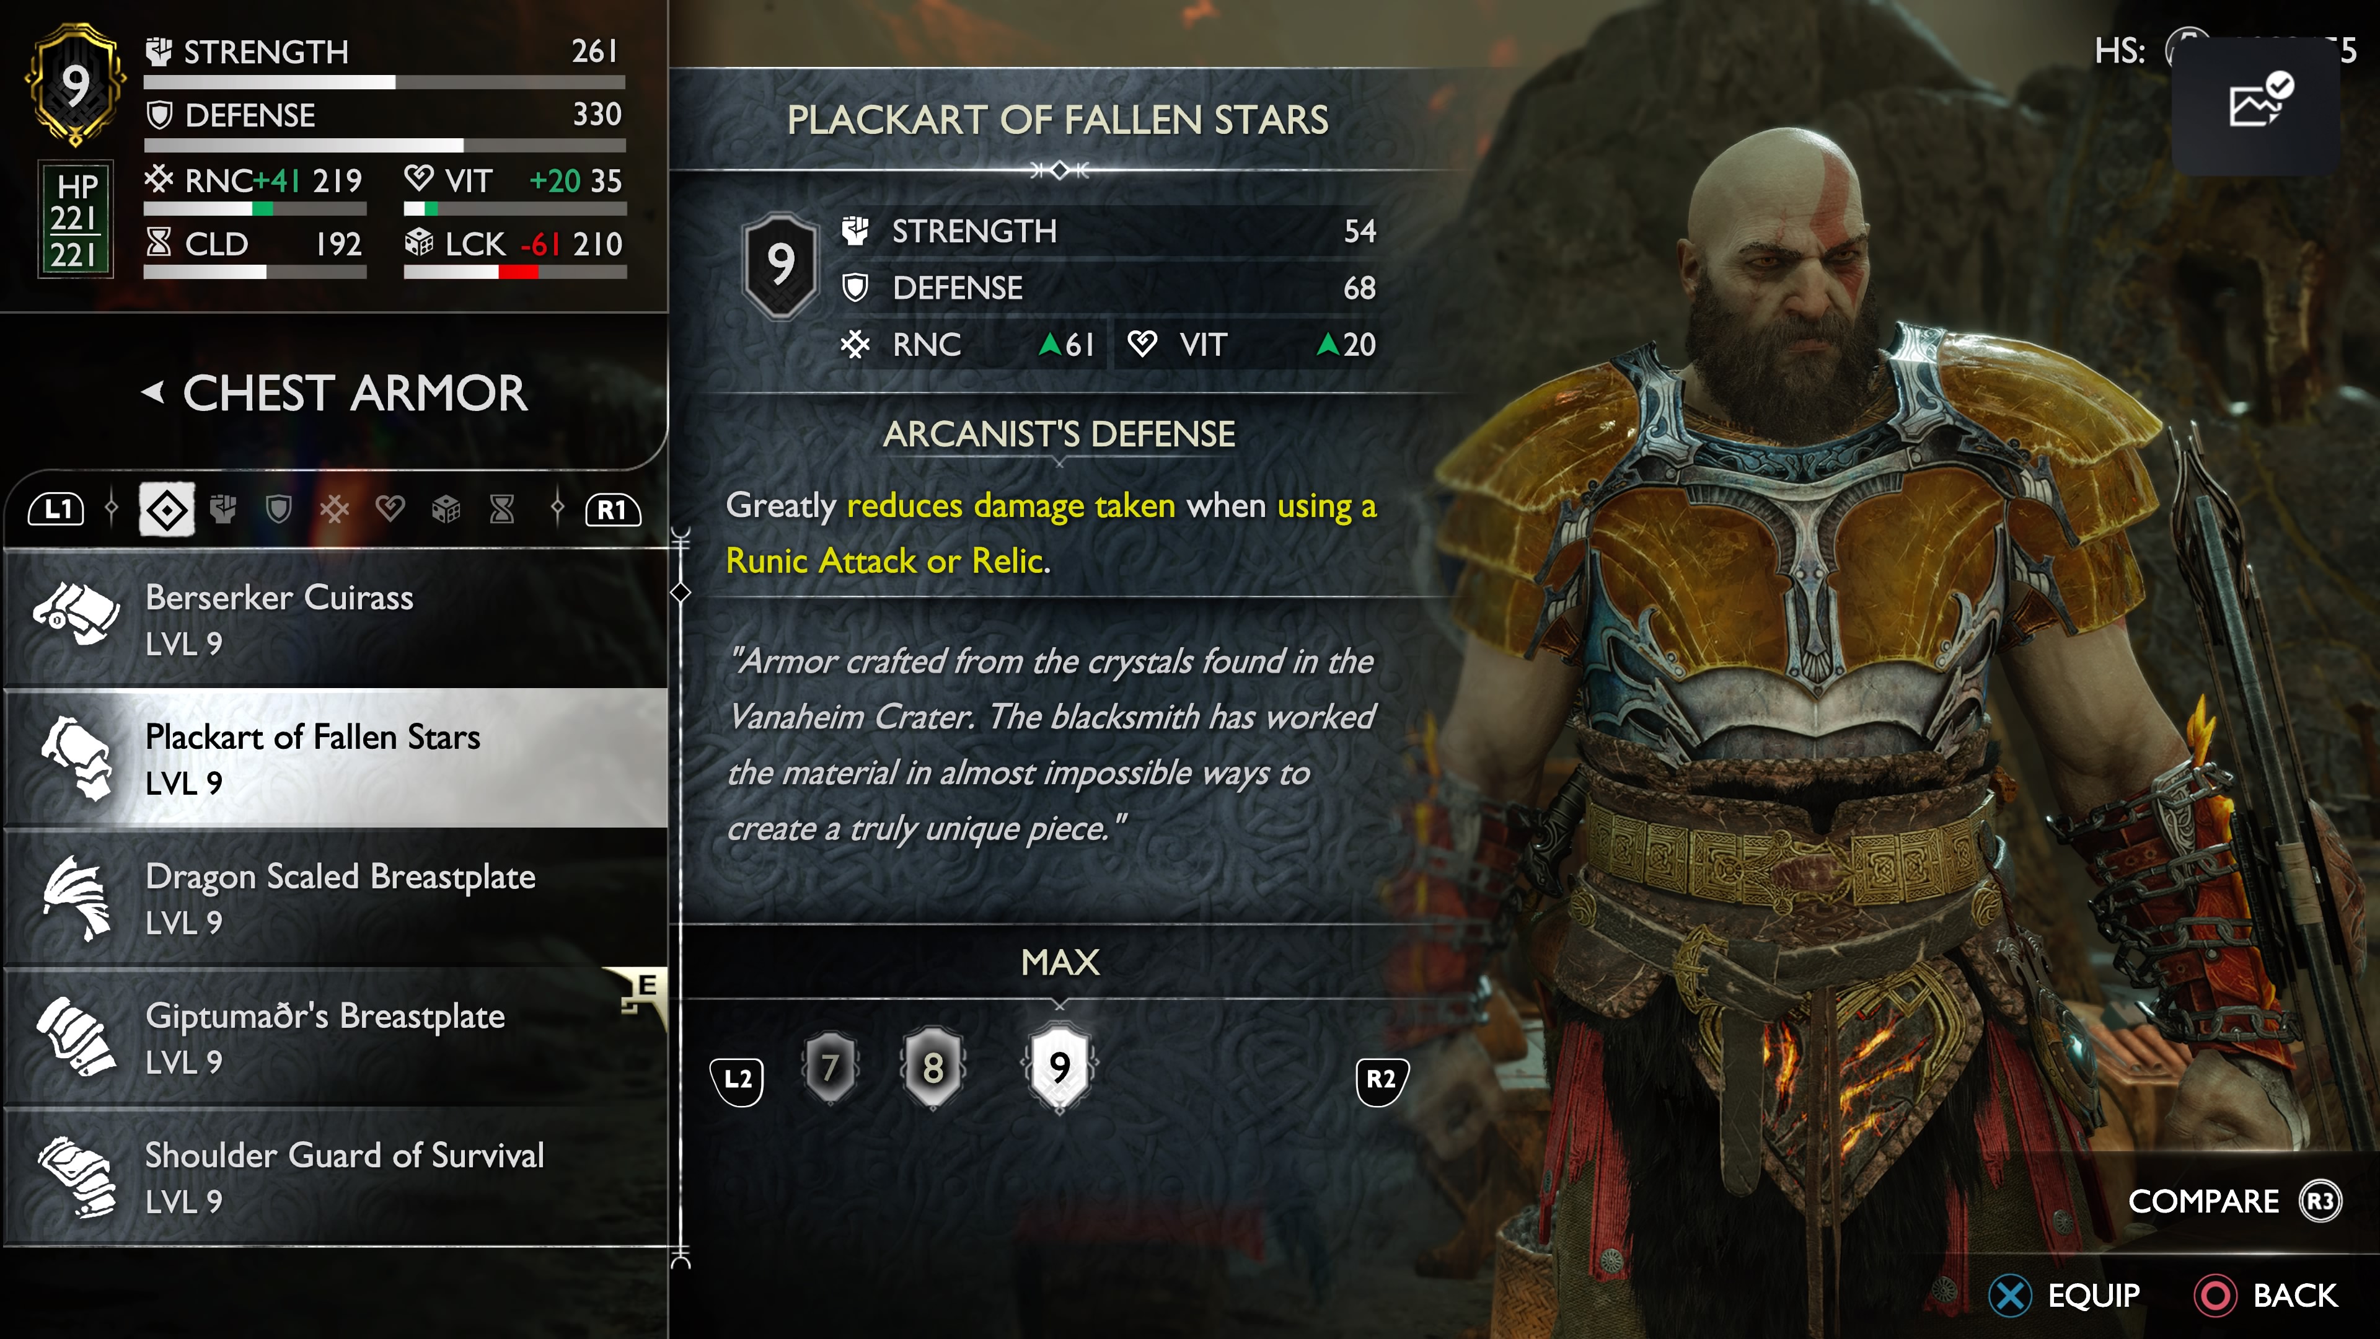Select upgrade level 9 shield

(x=1060, y=1067)
